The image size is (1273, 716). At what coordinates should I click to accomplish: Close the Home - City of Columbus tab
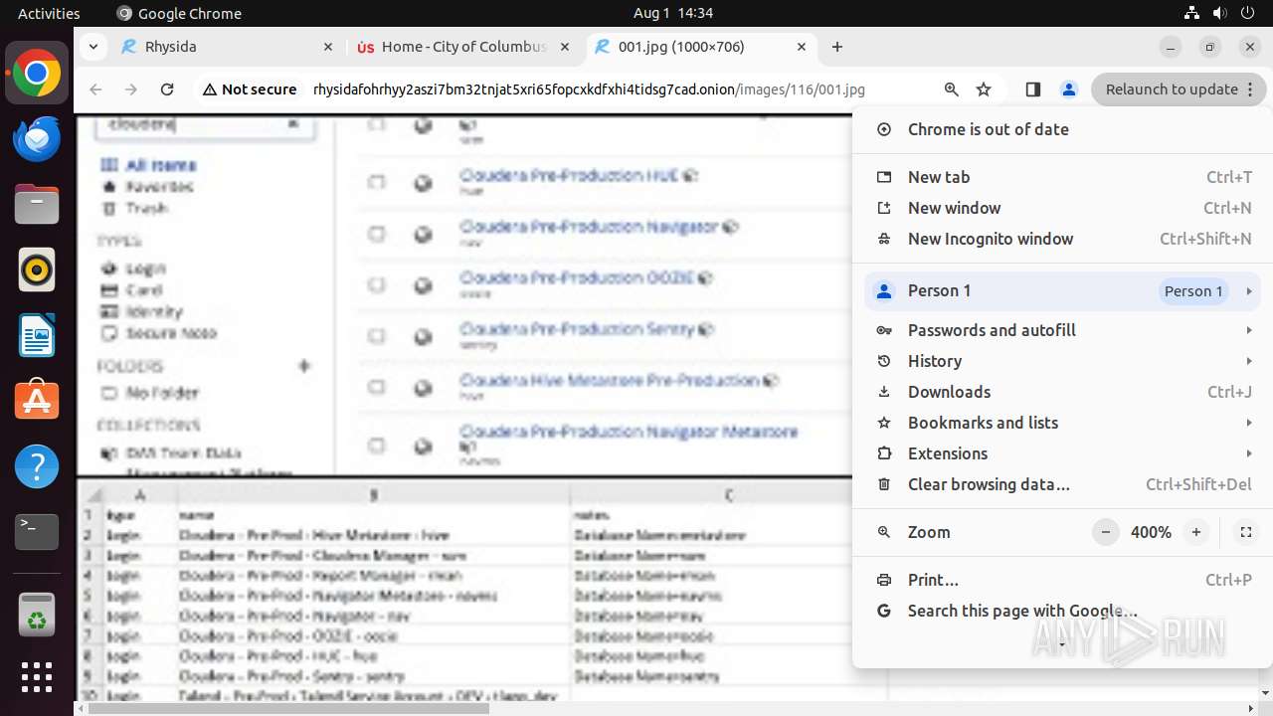[565, 47]
